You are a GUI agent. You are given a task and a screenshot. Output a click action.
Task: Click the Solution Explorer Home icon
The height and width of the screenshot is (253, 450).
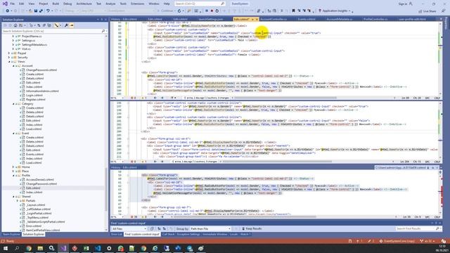pos(15,25)
